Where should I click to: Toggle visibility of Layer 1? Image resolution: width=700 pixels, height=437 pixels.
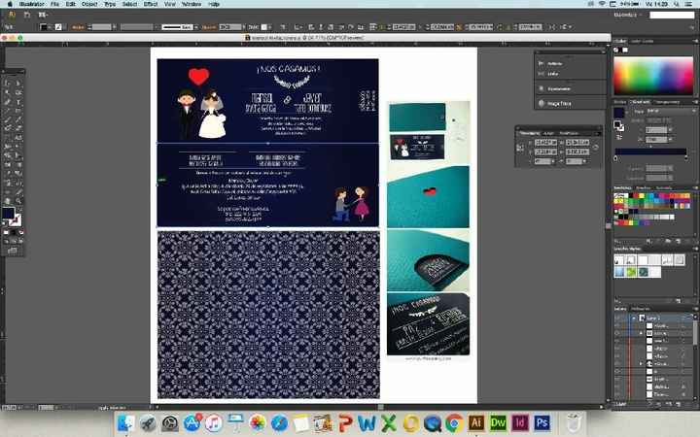point(618,319)
